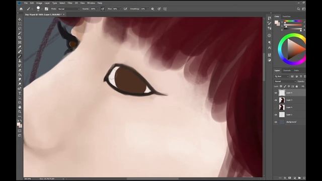Image resolution: width=322 pixels, height=181 pixels.
Task: Open the search icon at top right
Action: (298, 9)
